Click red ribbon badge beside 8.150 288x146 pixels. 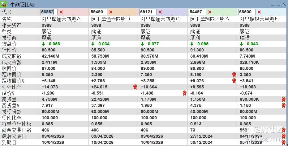pyautogui.click(x=234, y=75)
